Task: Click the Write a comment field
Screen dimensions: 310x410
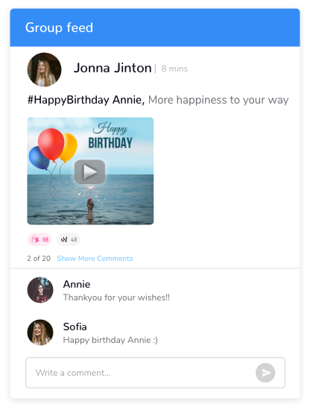Action: coord(155,373)
